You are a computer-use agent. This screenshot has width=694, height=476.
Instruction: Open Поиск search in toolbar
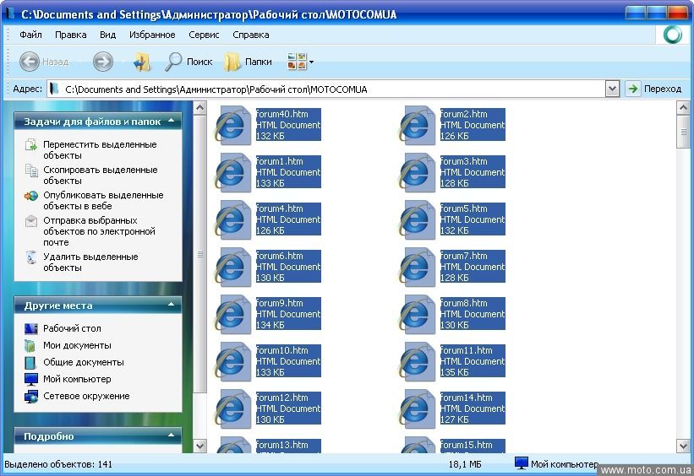189,62
